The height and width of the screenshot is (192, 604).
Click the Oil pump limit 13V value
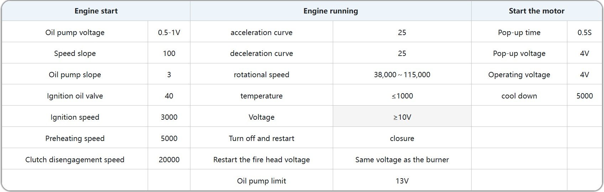click(402, 181)
